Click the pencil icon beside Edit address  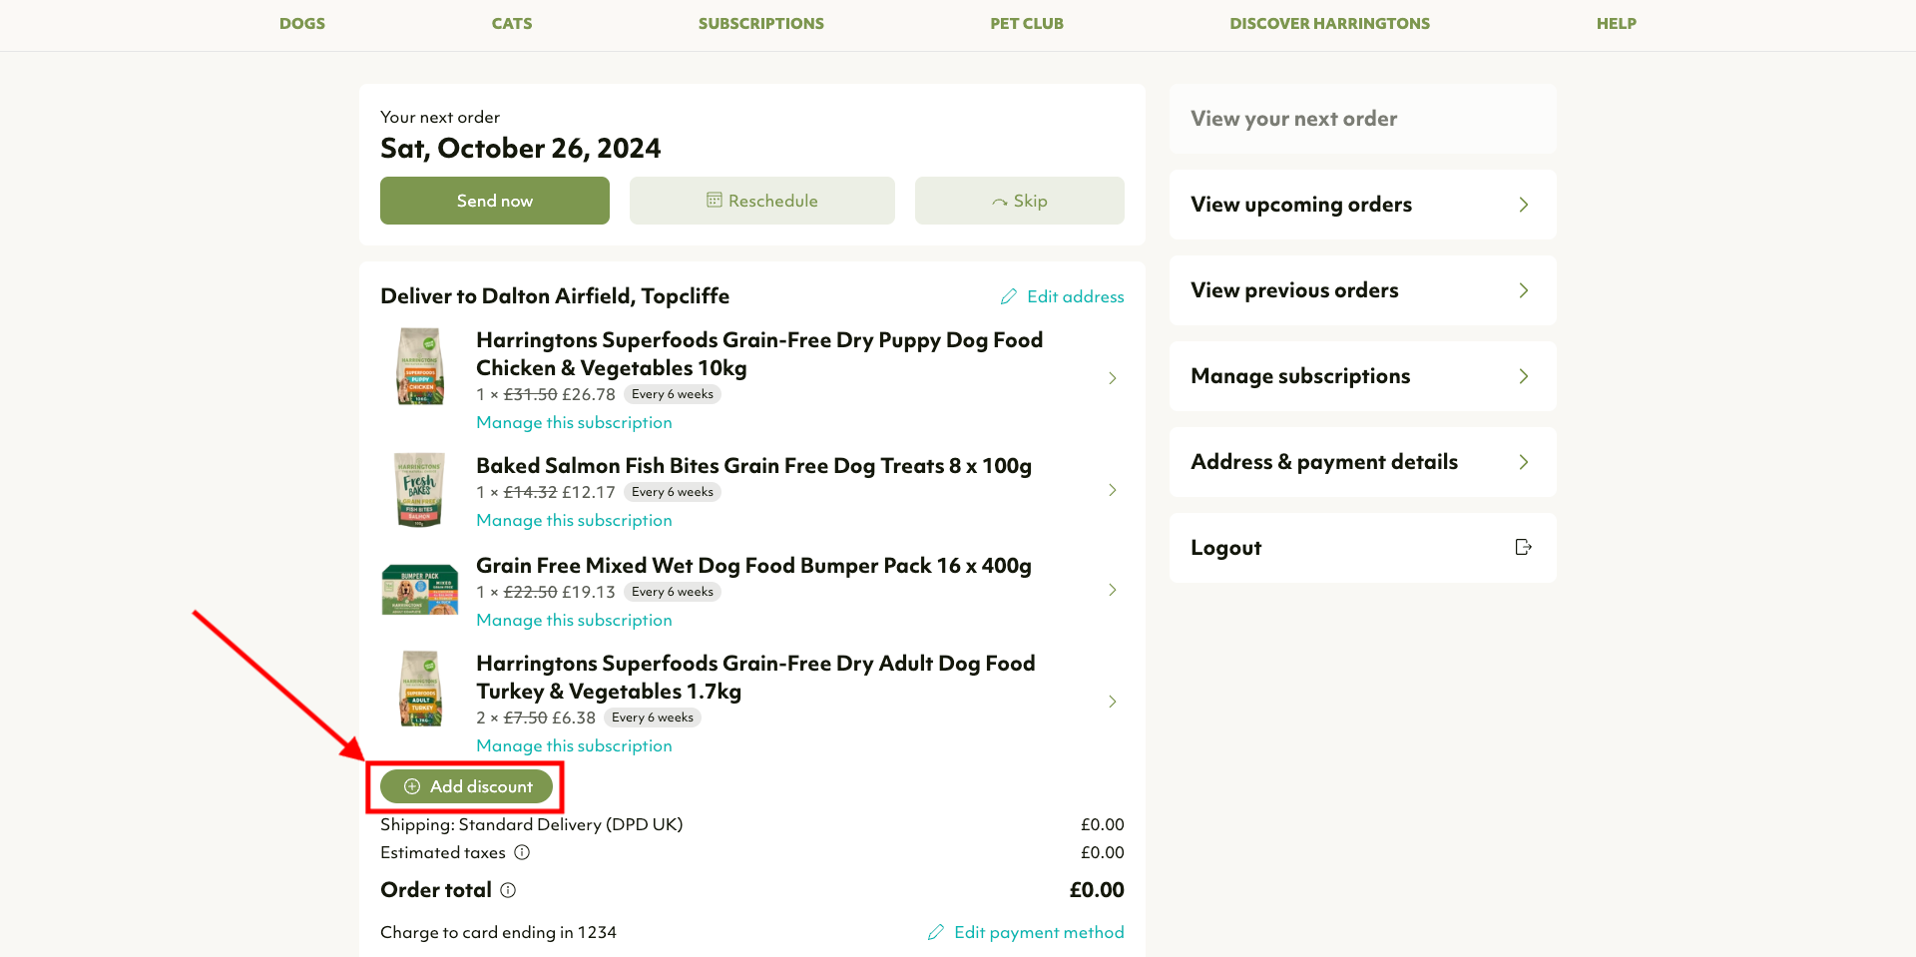click(x=1009, y=296)
